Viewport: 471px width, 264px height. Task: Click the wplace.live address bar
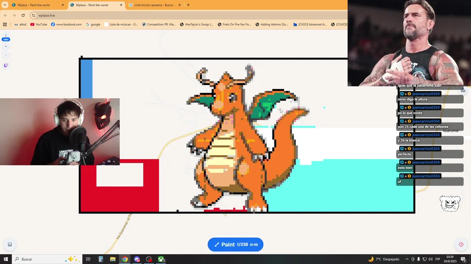(x=188, y=15)
